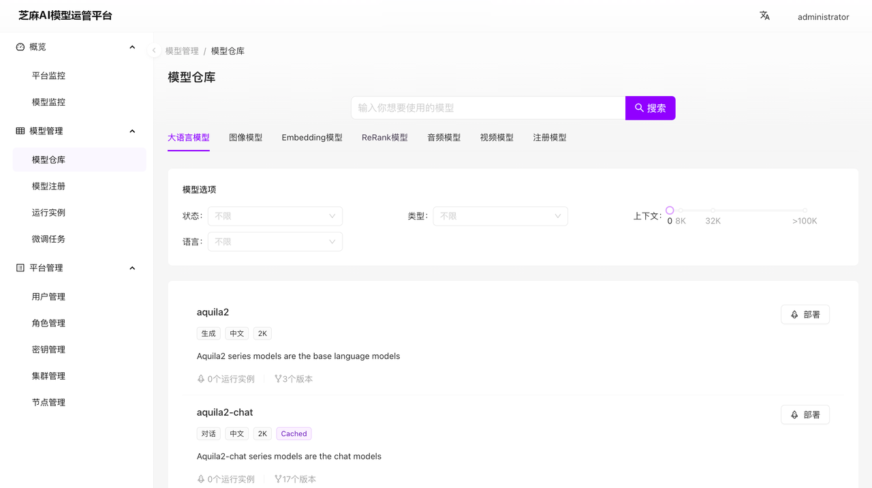Switch to the 注册模型 tab

coord(550,137)
